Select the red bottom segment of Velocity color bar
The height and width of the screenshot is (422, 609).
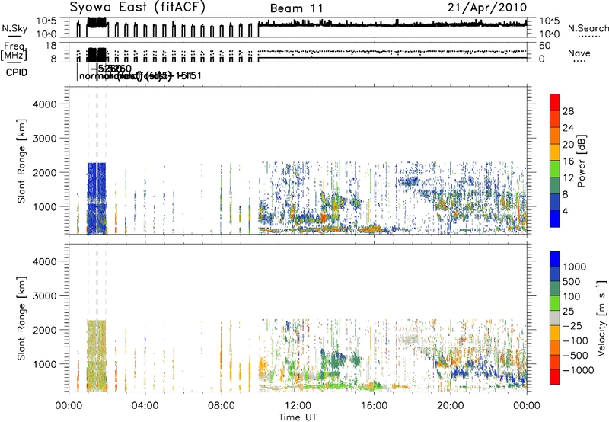555,377
